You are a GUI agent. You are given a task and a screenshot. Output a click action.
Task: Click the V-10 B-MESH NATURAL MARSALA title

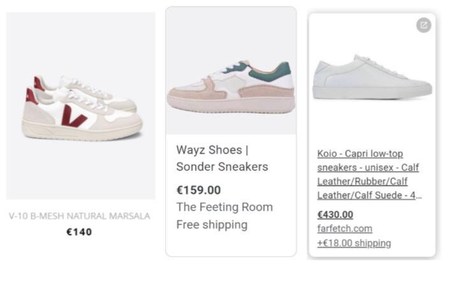tap(80, 216)
